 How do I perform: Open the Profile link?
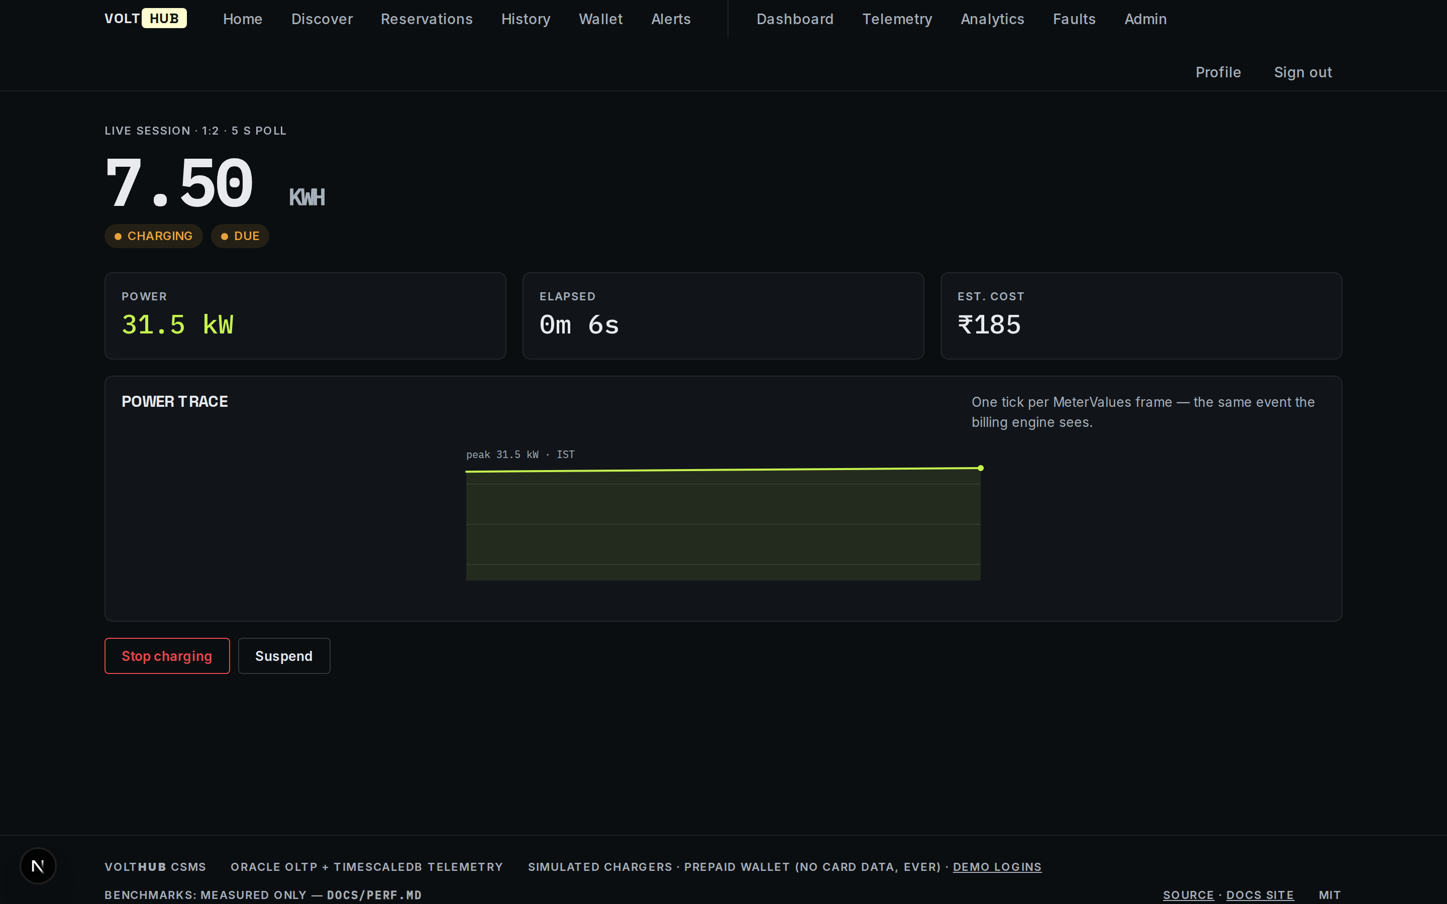pos(1218,72)
